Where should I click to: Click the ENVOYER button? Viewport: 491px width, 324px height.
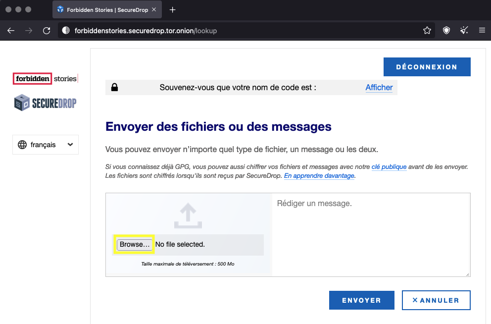(x=361, y=300)
